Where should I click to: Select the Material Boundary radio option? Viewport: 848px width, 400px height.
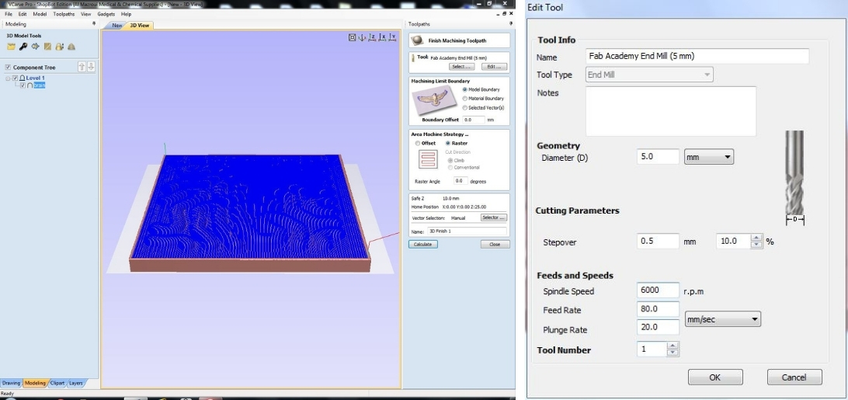(x=464, y=99)
